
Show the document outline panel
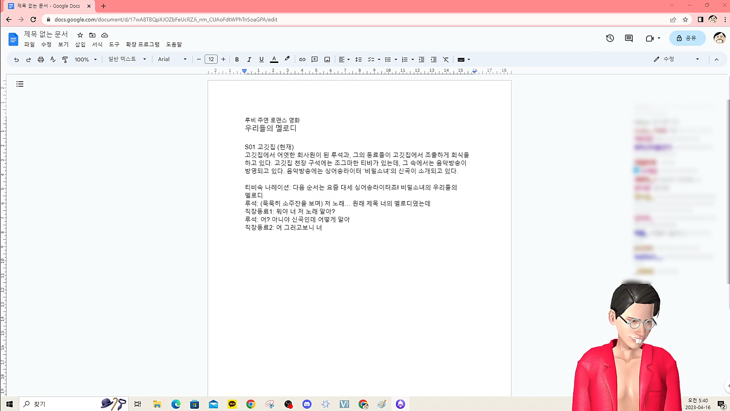20,84
